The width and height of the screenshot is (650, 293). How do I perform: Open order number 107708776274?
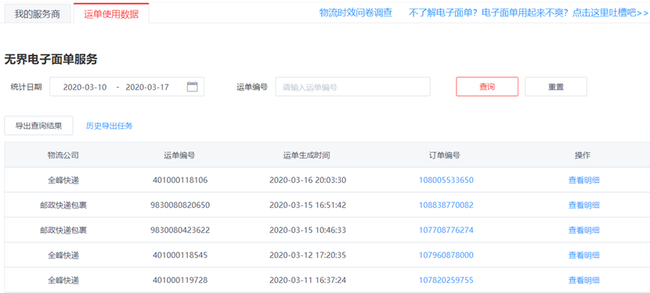pyautogui.click(x=446, y=230)
